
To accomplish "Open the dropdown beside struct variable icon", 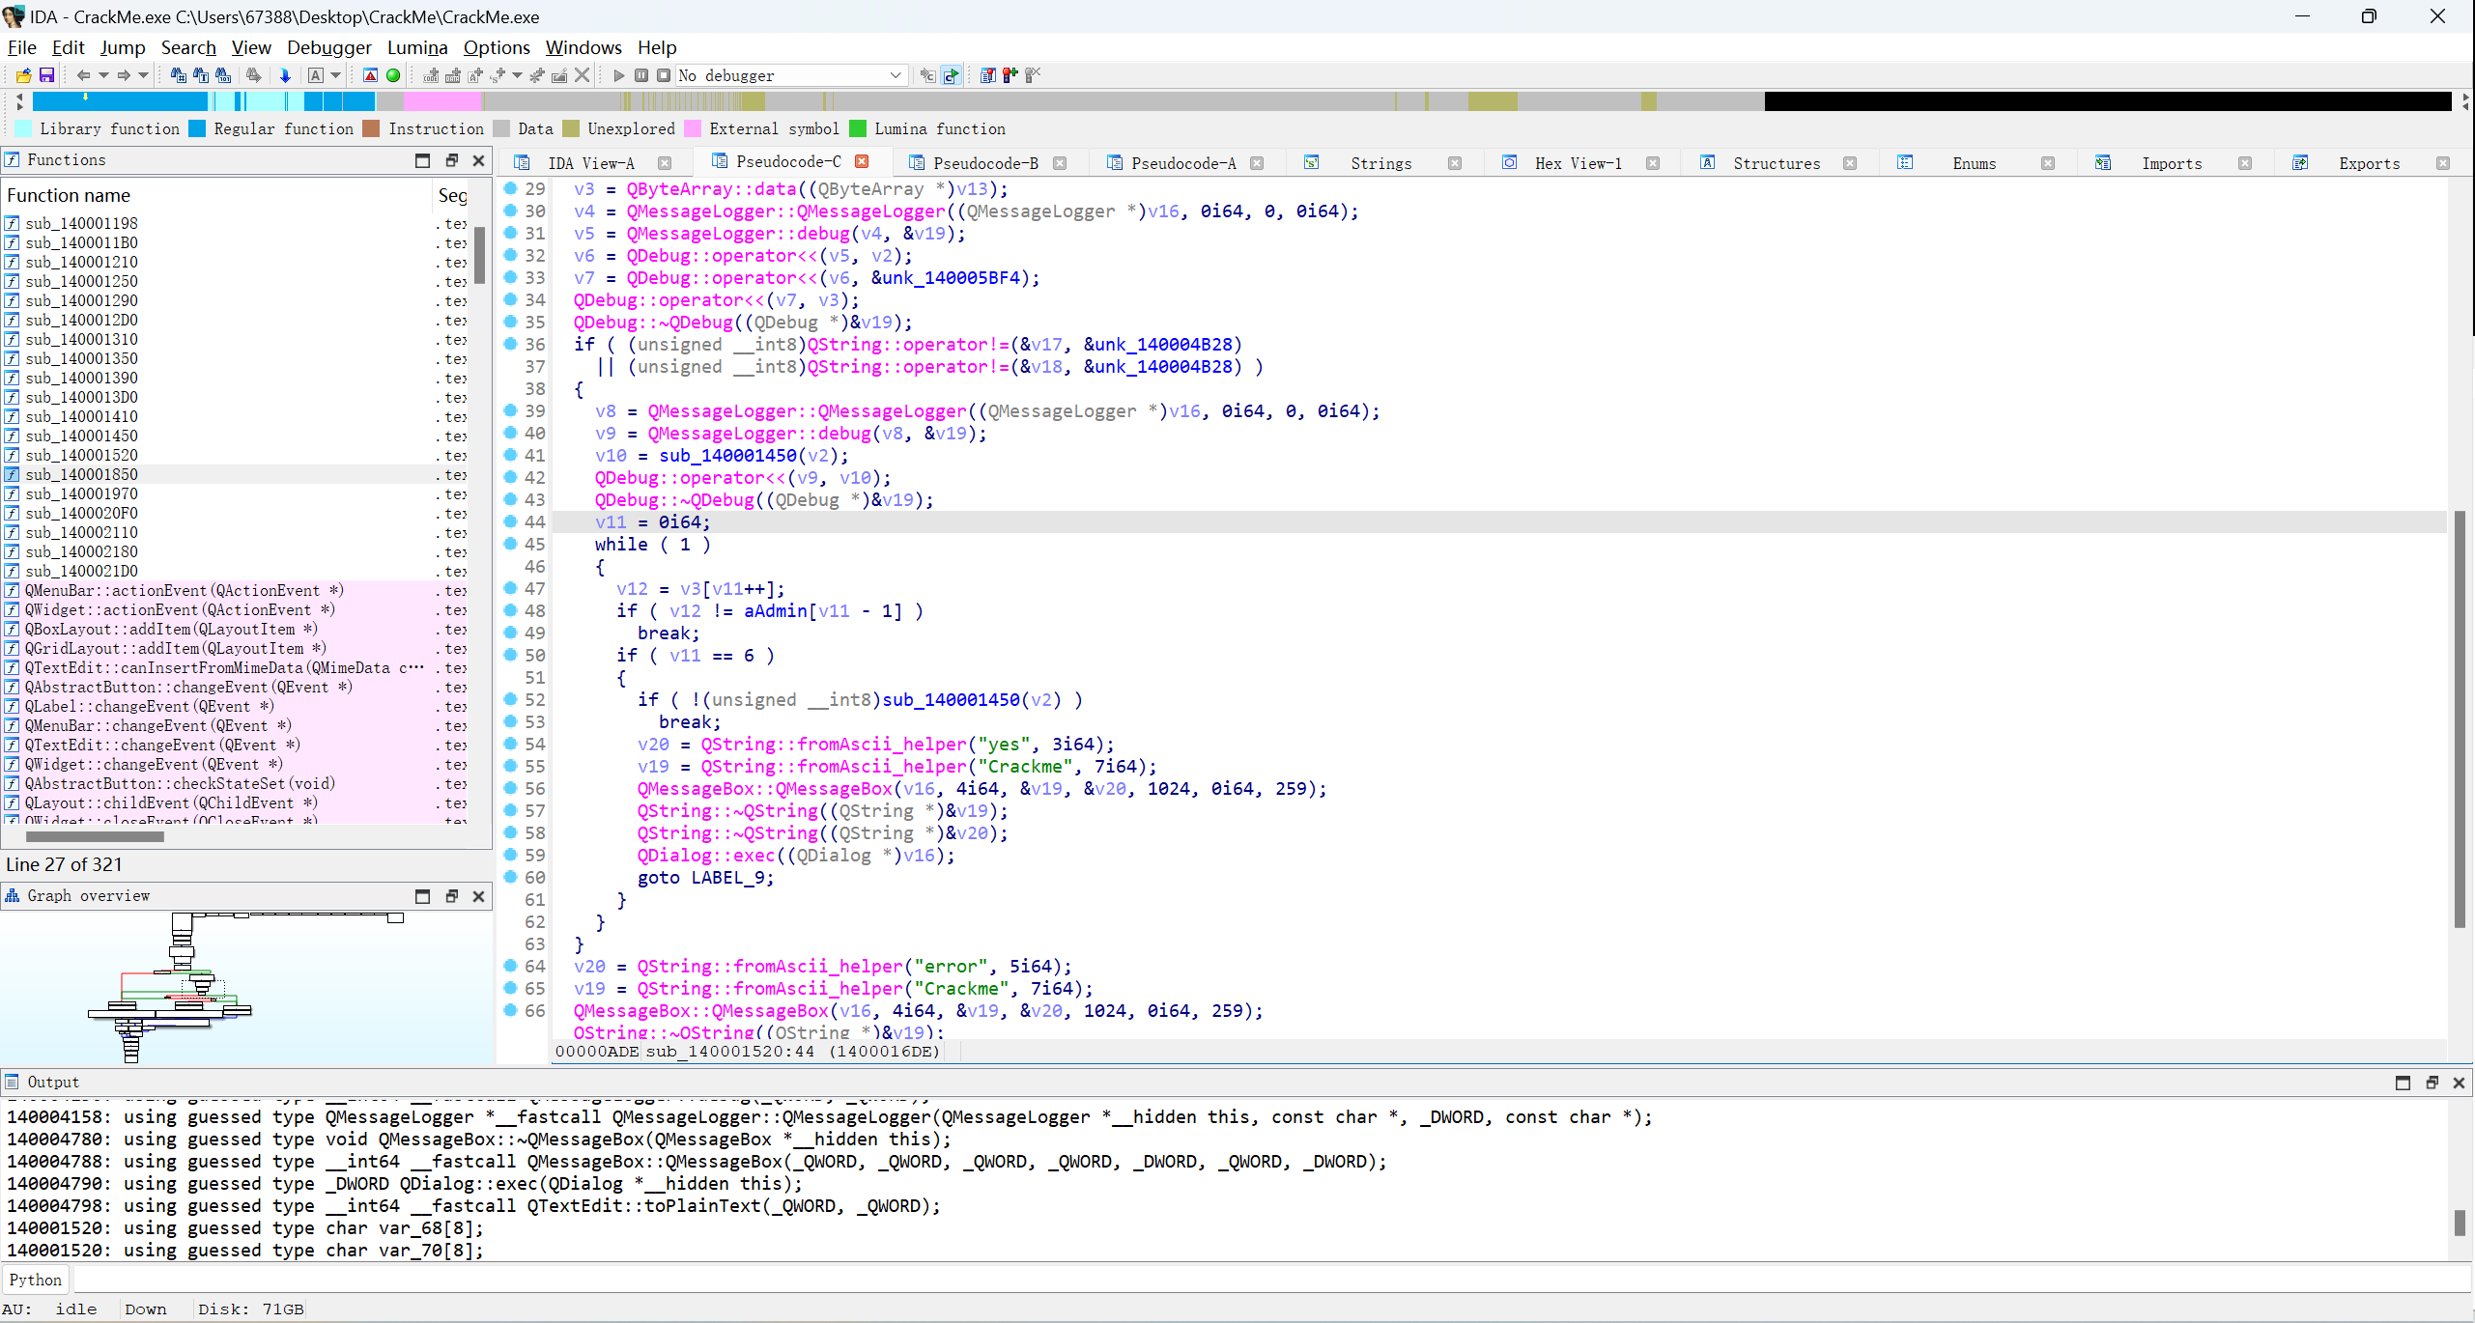I will (517, 75).
